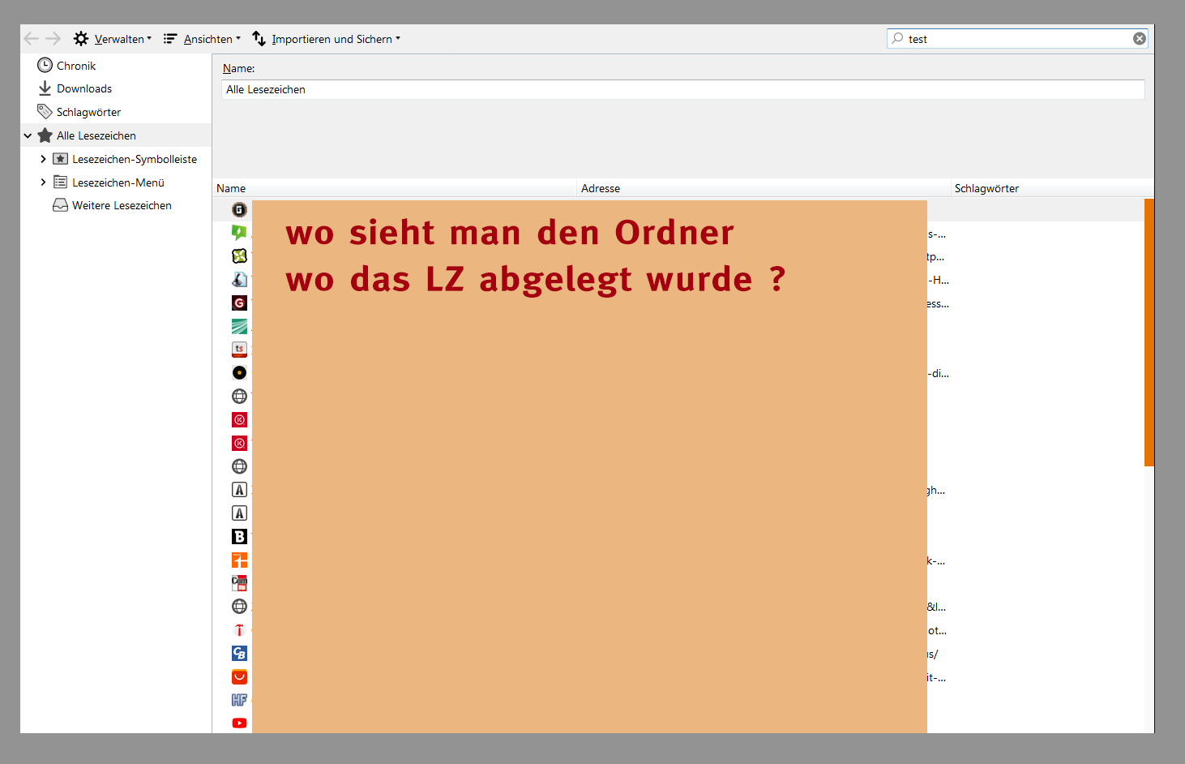Viewport: 1185px width, 764px height.
Task: Select the bookmark with black B icon
Action: pos(240,536)
